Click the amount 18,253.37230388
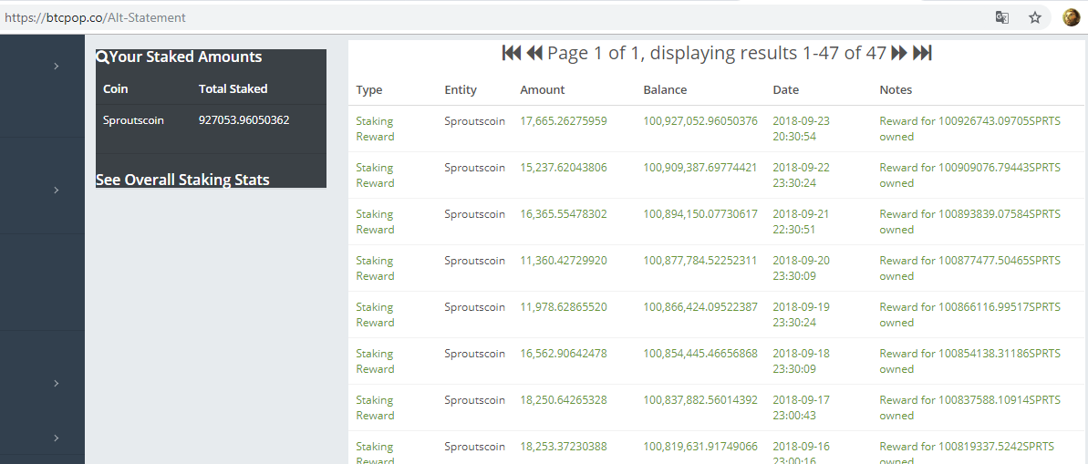Image resolution: width=1088 pixels, height=464 pixels. tap(564, 446)
